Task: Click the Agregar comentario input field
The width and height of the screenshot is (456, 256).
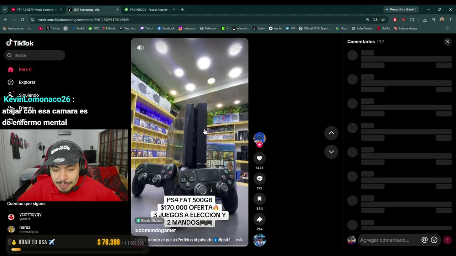Action: tap(389, 240)
